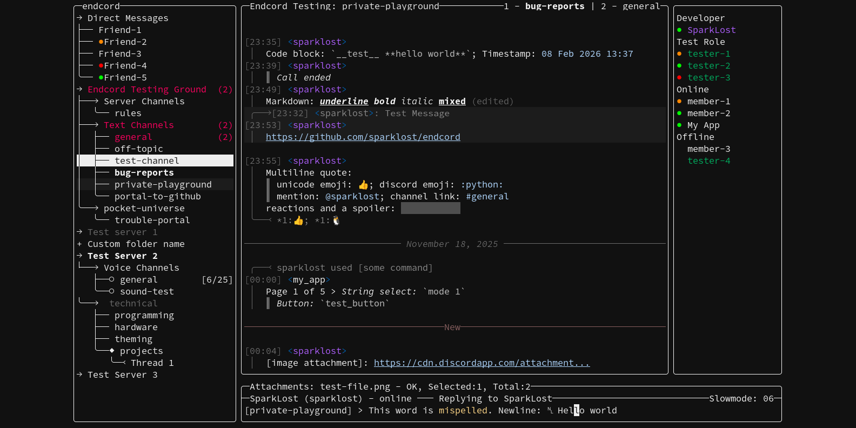The height and width of the screenshot is (428, 856).
Task: Jump to the #general channel link mention
Action: tap(487, 197)
